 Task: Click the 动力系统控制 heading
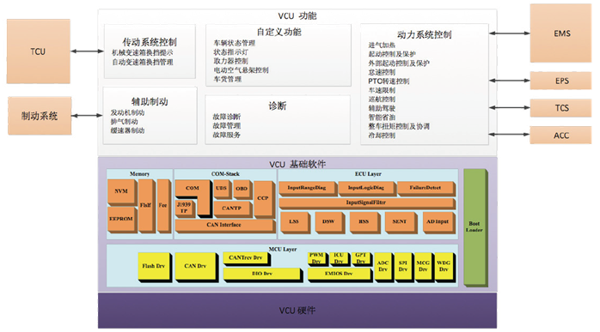pos(424,35)
